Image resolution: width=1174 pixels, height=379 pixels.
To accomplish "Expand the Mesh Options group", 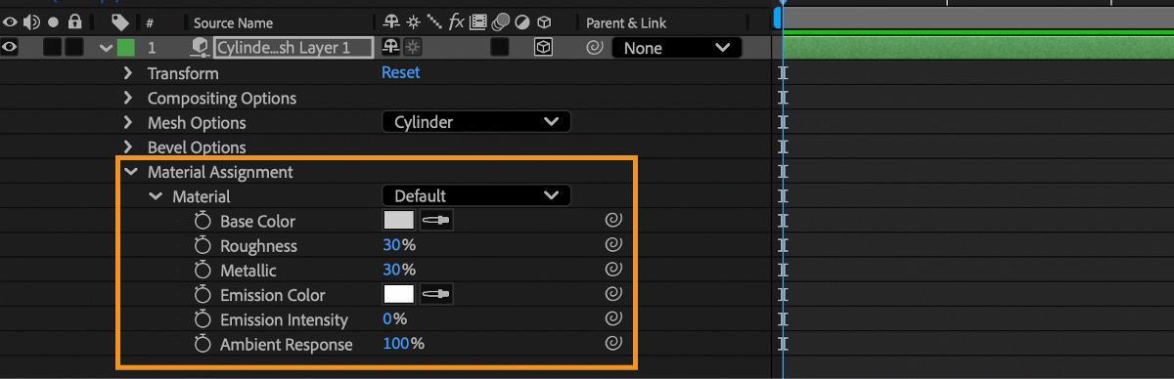I will pos(127,122).
